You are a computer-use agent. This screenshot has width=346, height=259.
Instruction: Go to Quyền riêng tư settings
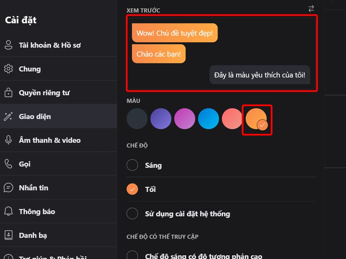(x=58, y=92)
